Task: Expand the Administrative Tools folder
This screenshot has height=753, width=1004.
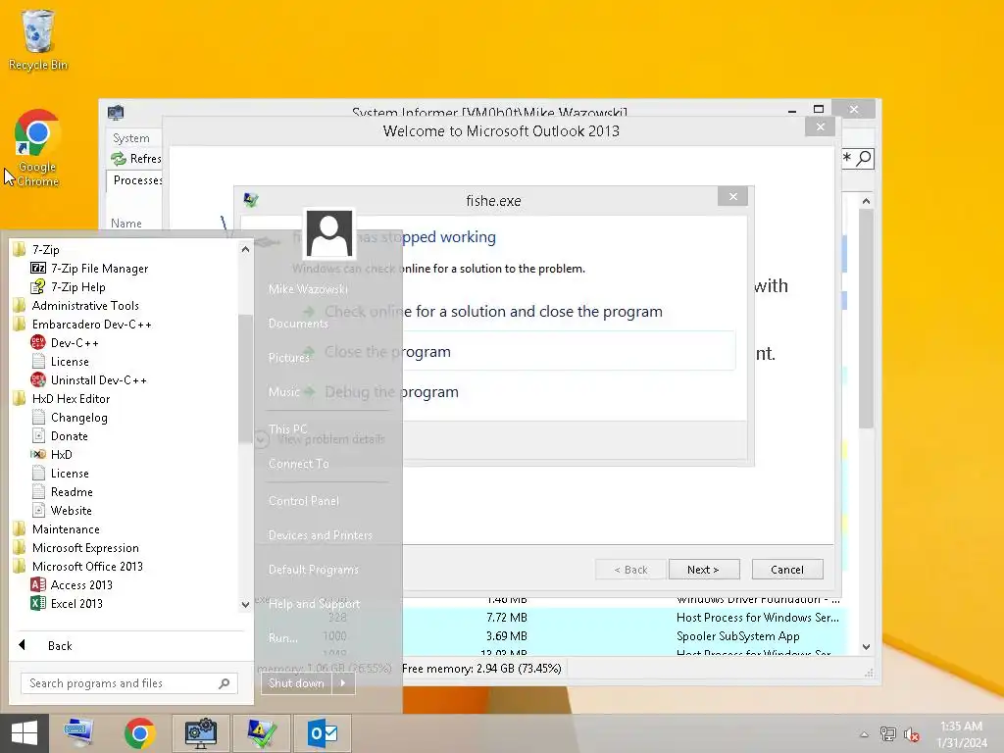Action: point(75,306)
